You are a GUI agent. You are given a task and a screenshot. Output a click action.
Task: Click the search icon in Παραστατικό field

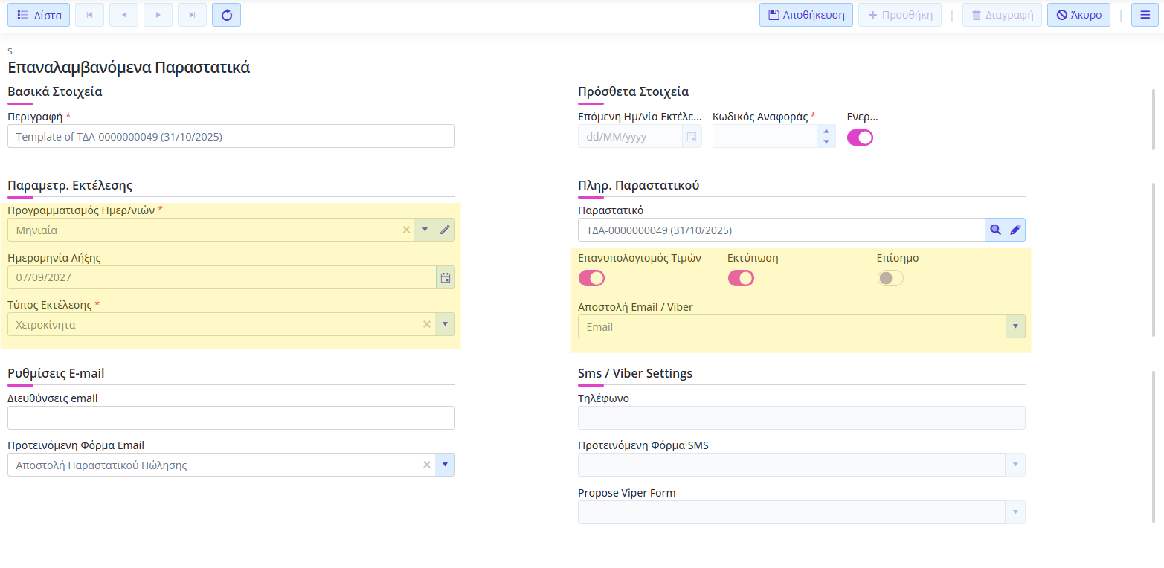[x=996, y=230]
